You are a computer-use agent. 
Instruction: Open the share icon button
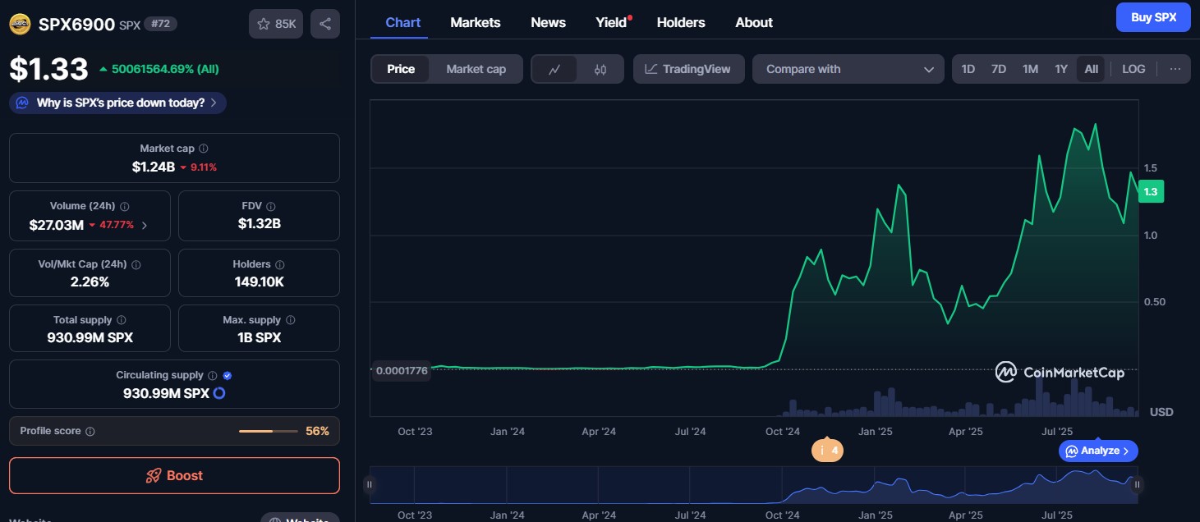325,24
